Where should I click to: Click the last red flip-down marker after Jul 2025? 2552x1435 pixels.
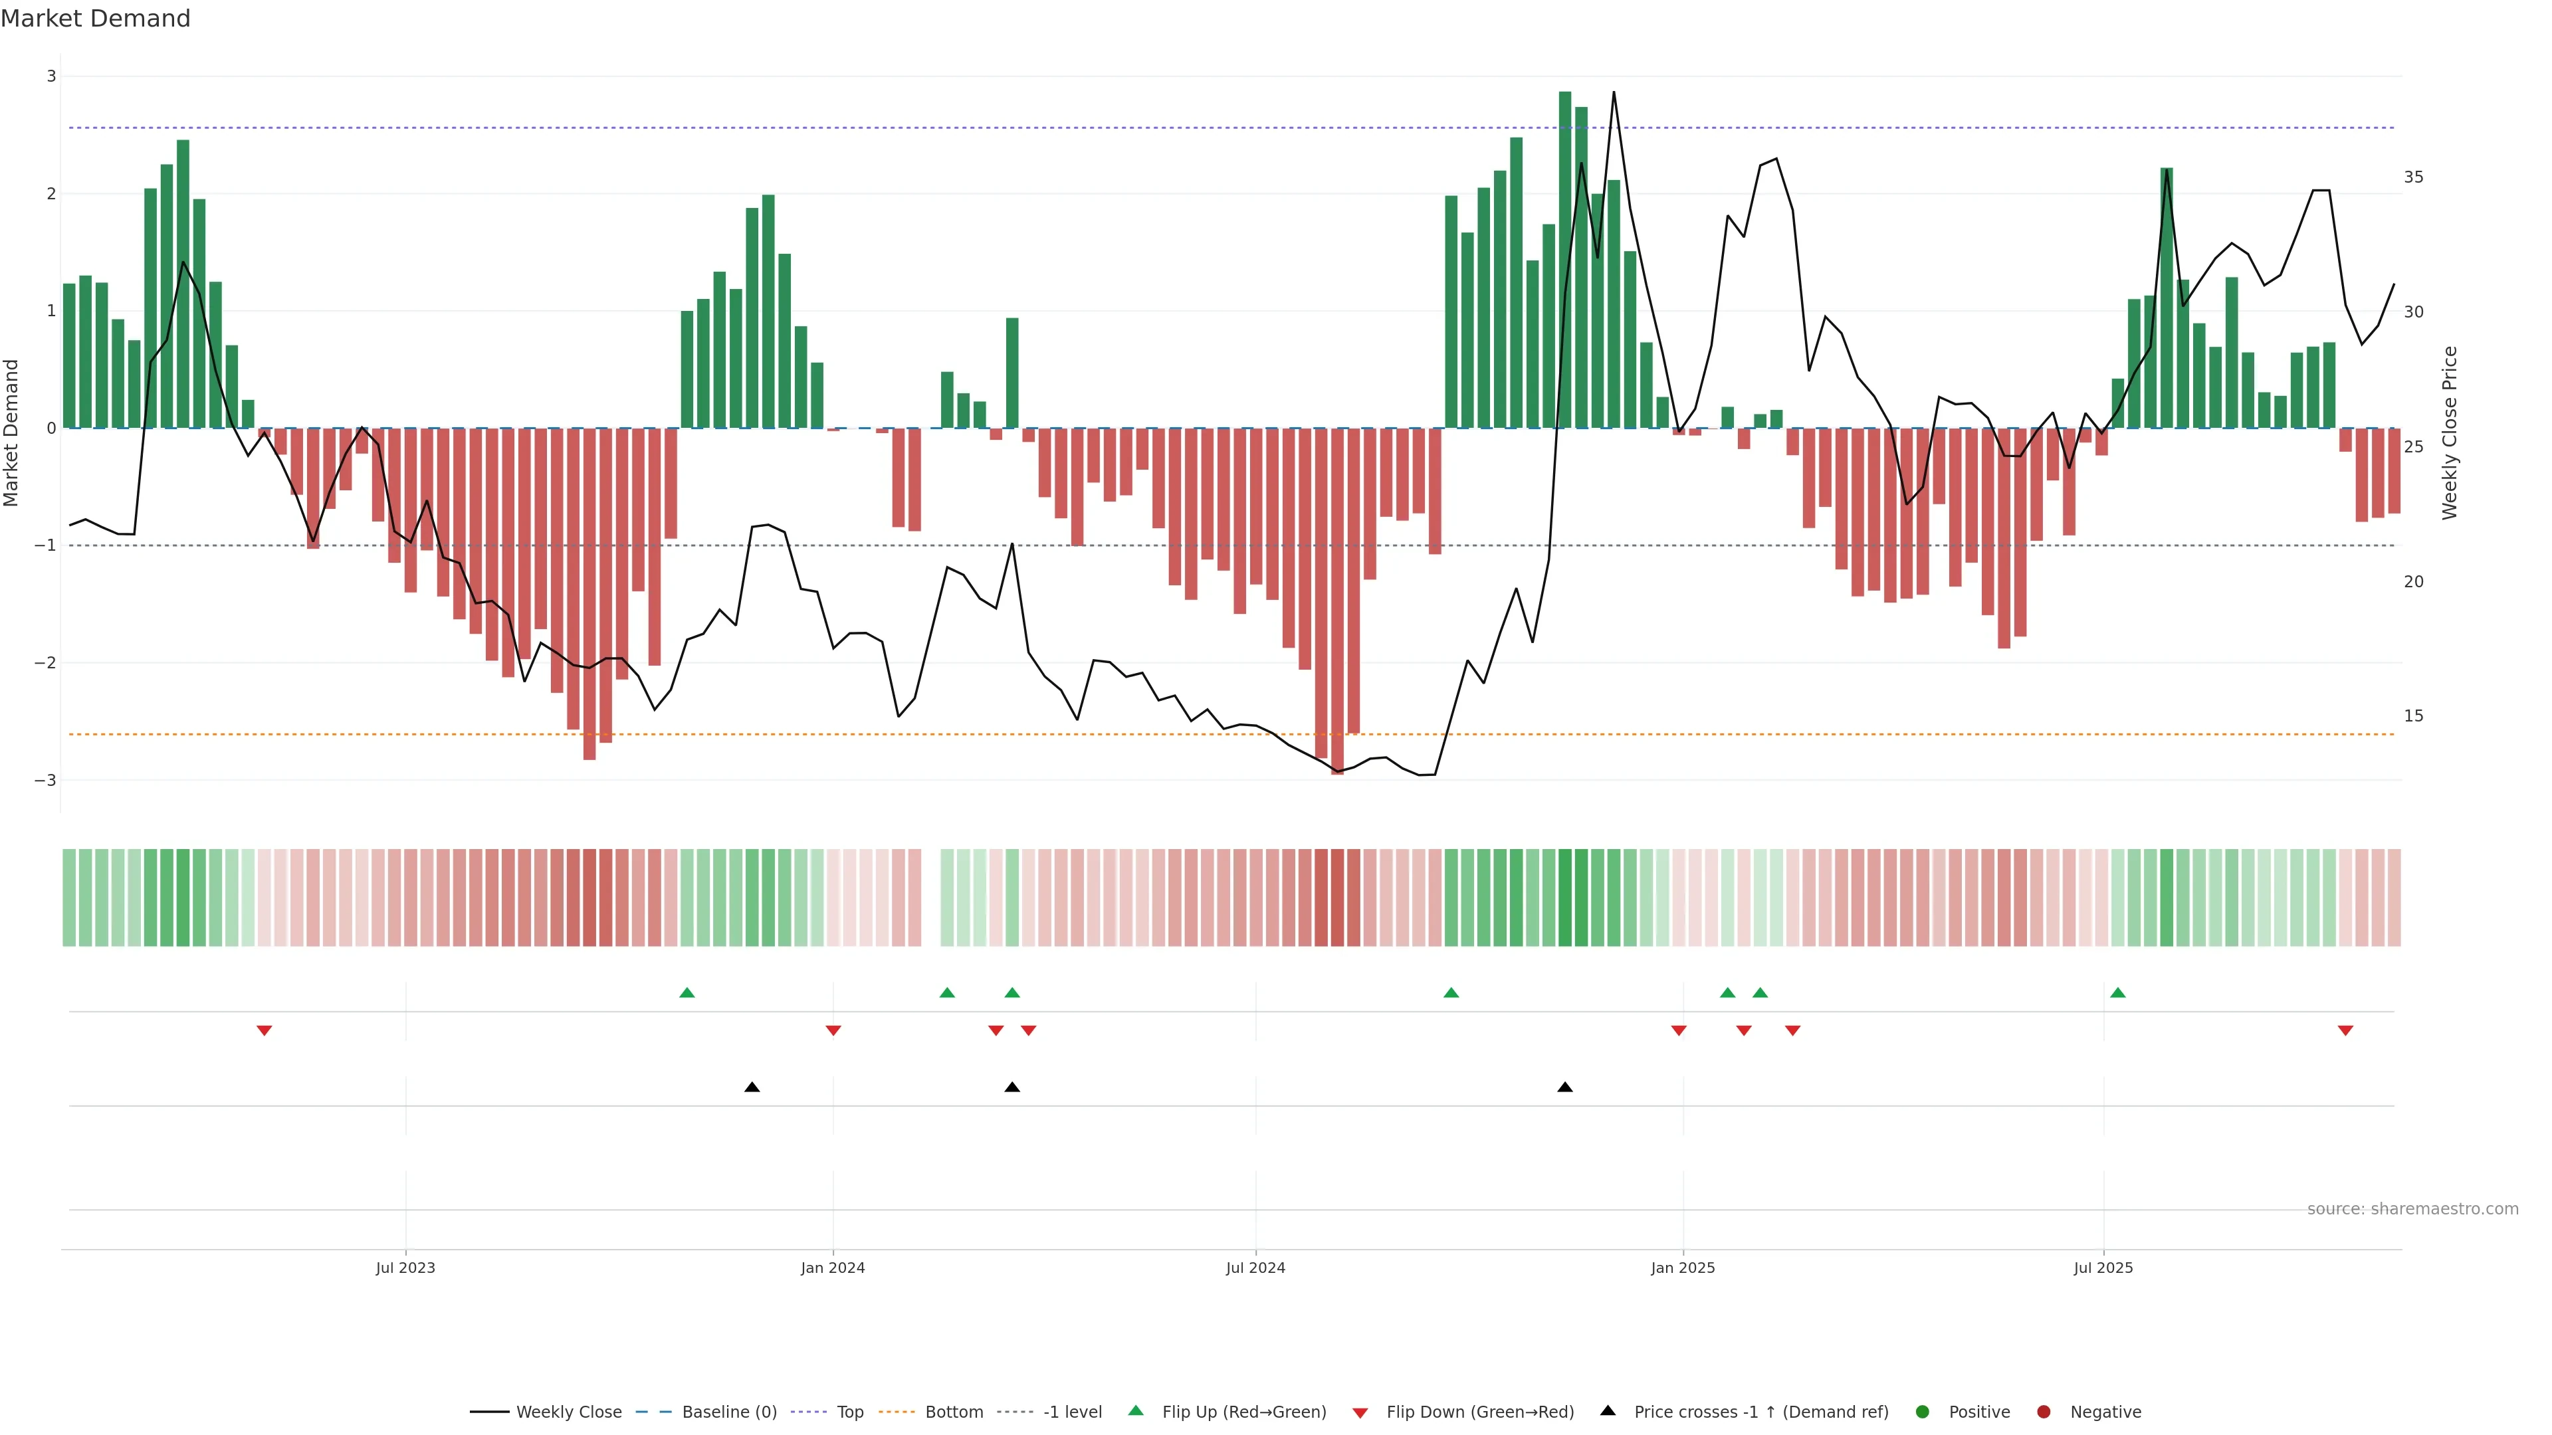(2345, 1031)
